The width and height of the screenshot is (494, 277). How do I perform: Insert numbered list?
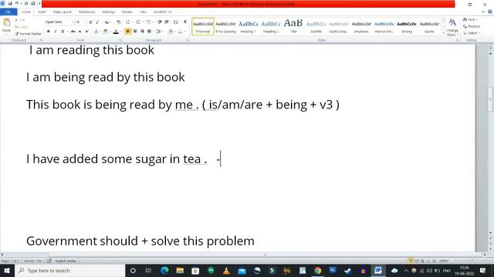(x=138, y=22)
